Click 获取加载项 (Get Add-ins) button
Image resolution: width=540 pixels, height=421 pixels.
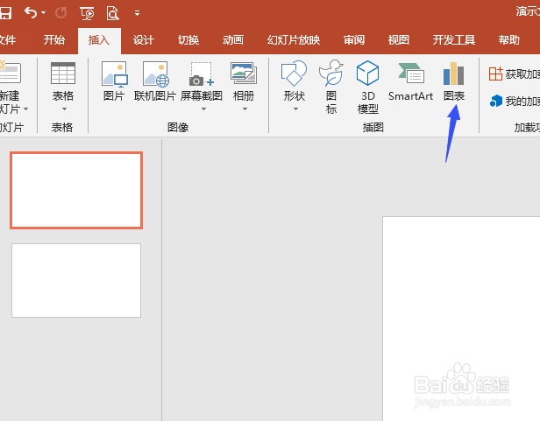[x=514, y=74]
